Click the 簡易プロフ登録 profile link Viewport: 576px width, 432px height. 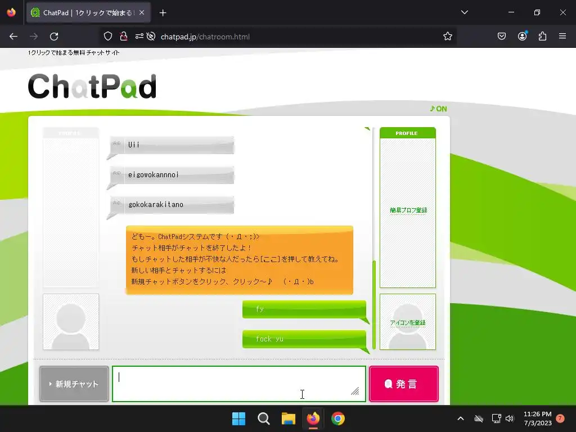click(x=408, y=210)
